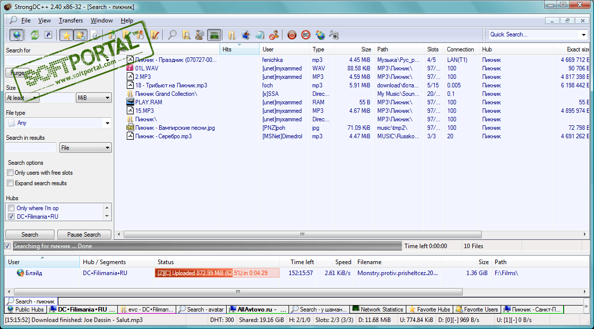Viewport: 594px width, 329px height.
Task: Toggle checkbox beside Searching for пикник status
Action: 7,246
